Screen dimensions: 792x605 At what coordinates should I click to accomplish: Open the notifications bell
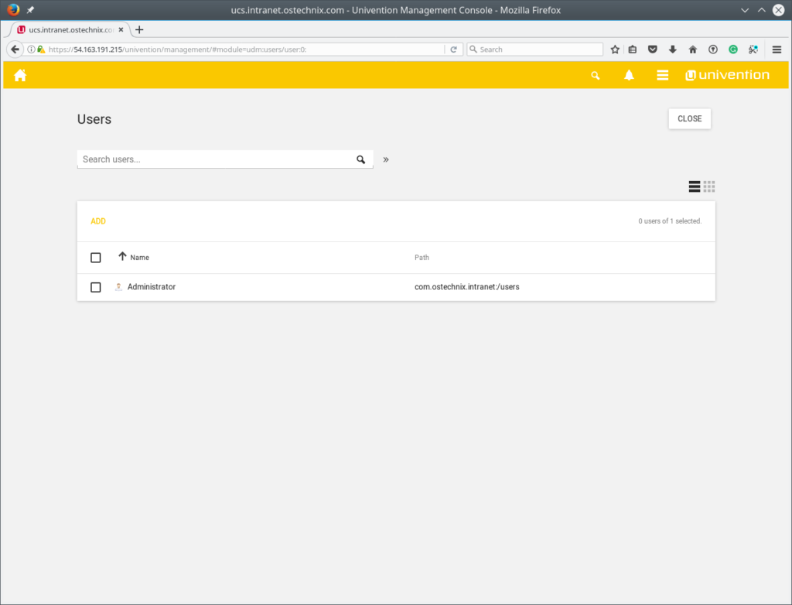point(629,75)
